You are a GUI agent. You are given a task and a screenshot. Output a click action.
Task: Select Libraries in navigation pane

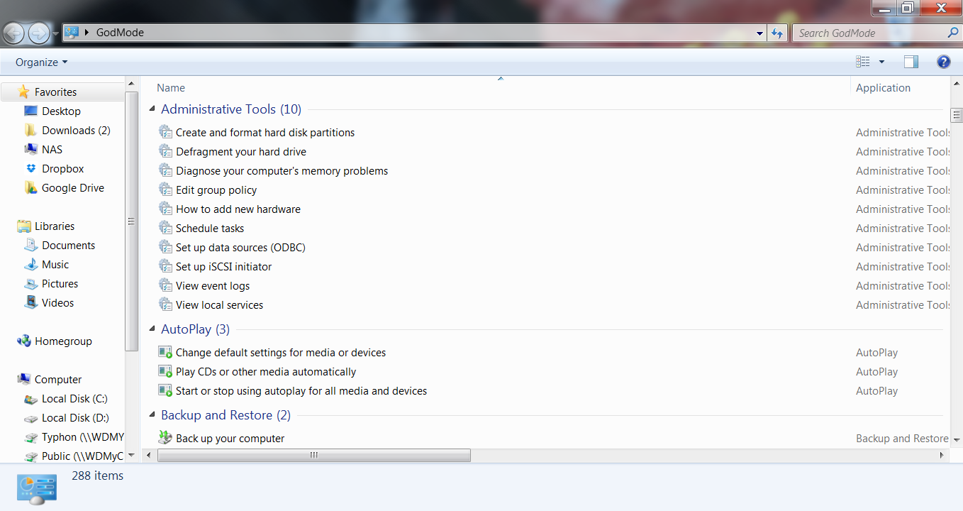pos(55,226)
